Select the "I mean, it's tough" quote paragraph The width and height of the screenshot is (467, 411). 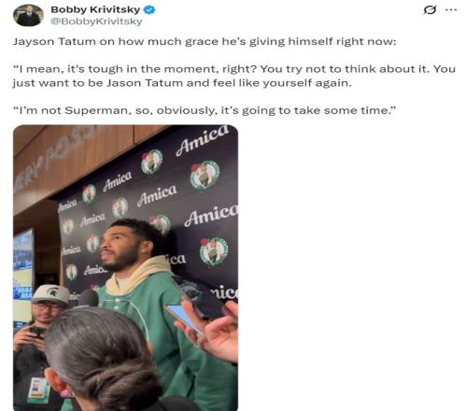click(234, 76)
